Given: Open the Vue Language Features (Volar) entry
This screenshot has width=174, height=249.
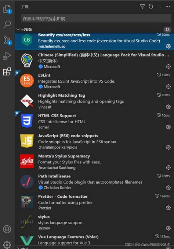Looking at the screenshot, I should tap(94, 240).
